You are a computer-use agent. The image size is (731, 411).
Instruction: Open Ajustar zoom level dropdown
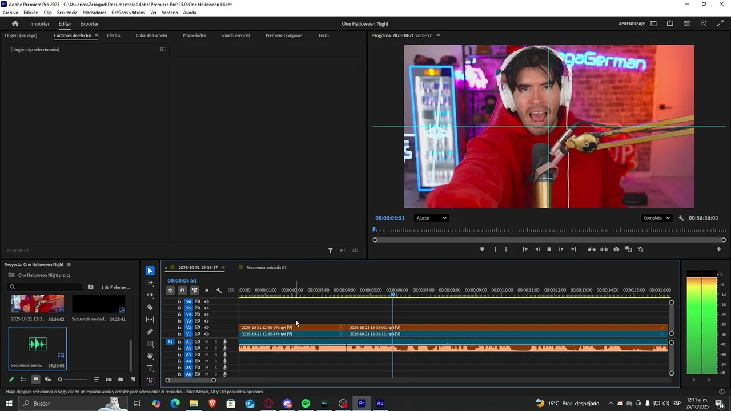point(432,218)
